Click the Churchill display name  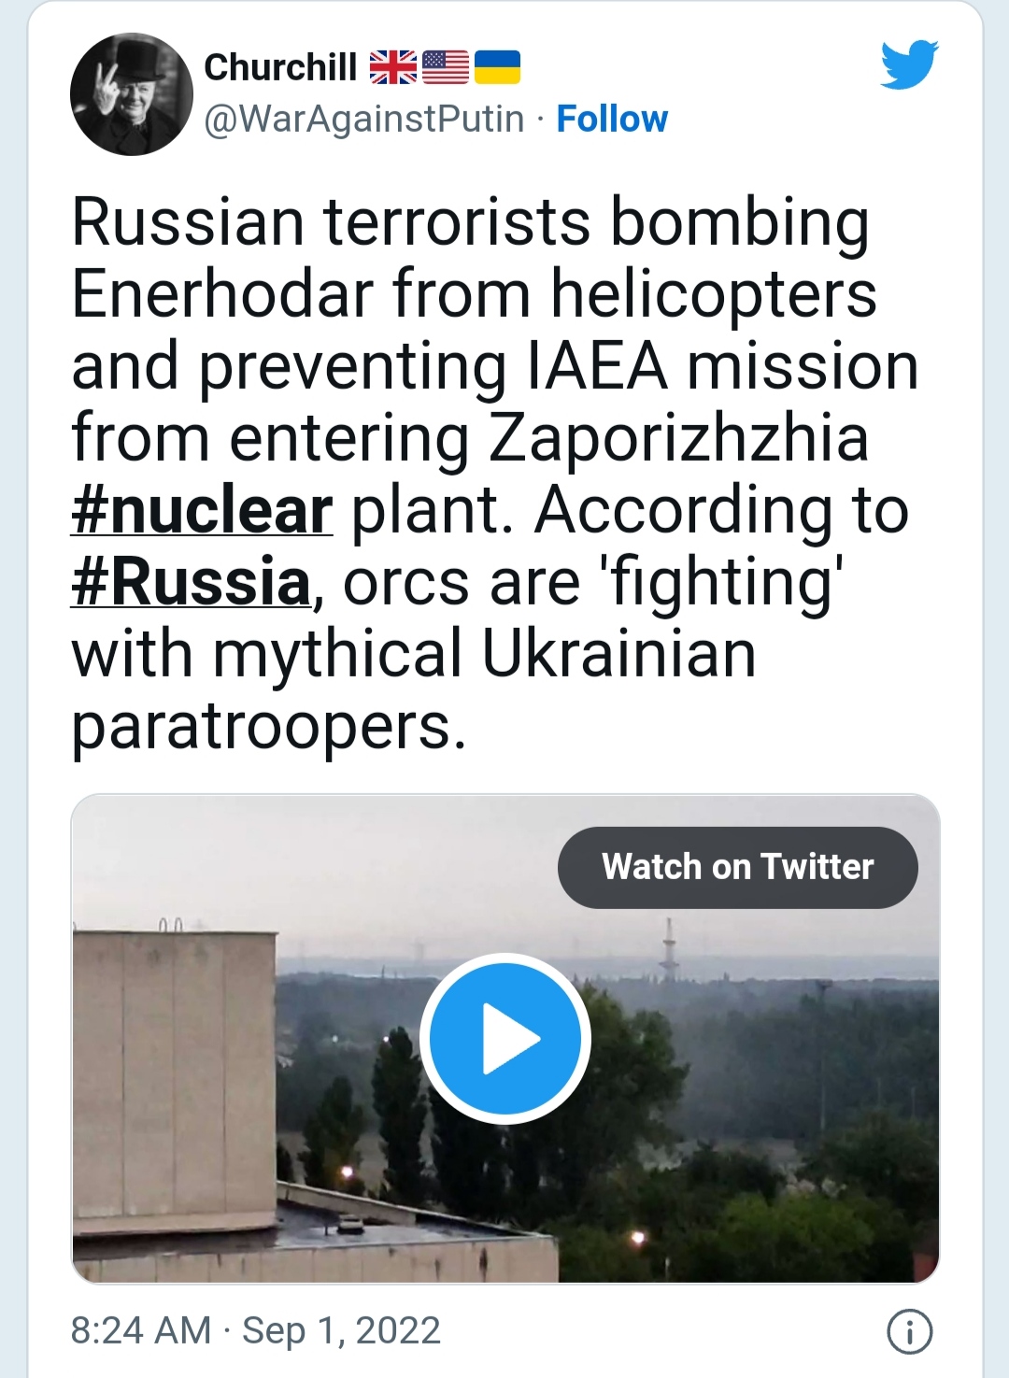pyautogui.click(x=280, y=67)
